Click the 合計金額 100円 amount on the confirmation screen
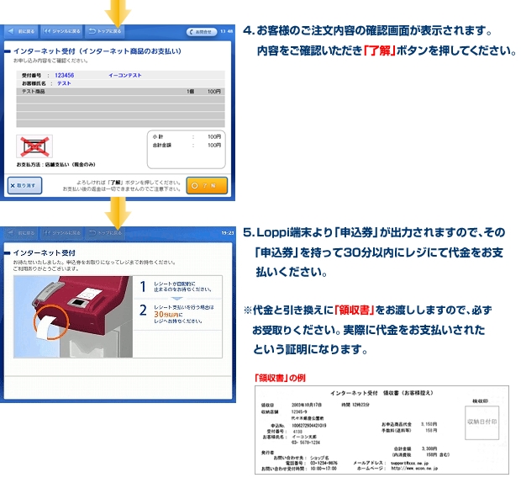Screen dimensions: 521x483 pos(214,145)
